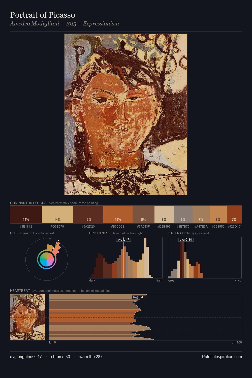Image resolution: width=252 pixels, height=378 pixels.
Task: Click the hex code '#5A2D20' text
Action: (88, 227)
